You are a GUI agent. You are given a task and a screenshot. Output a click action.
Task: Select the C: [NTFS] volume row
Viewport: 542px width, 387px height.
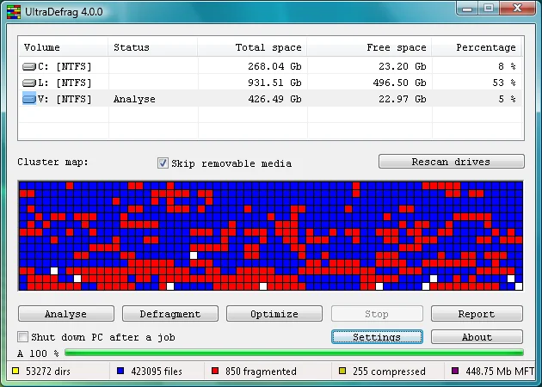[270, 66]
